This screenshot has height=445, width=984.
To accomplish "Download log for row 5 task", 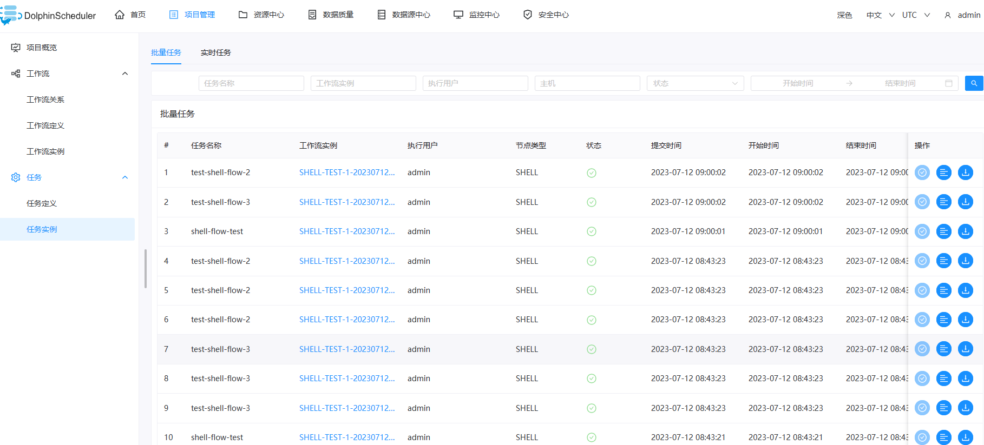I will click(x=966, y=290).
